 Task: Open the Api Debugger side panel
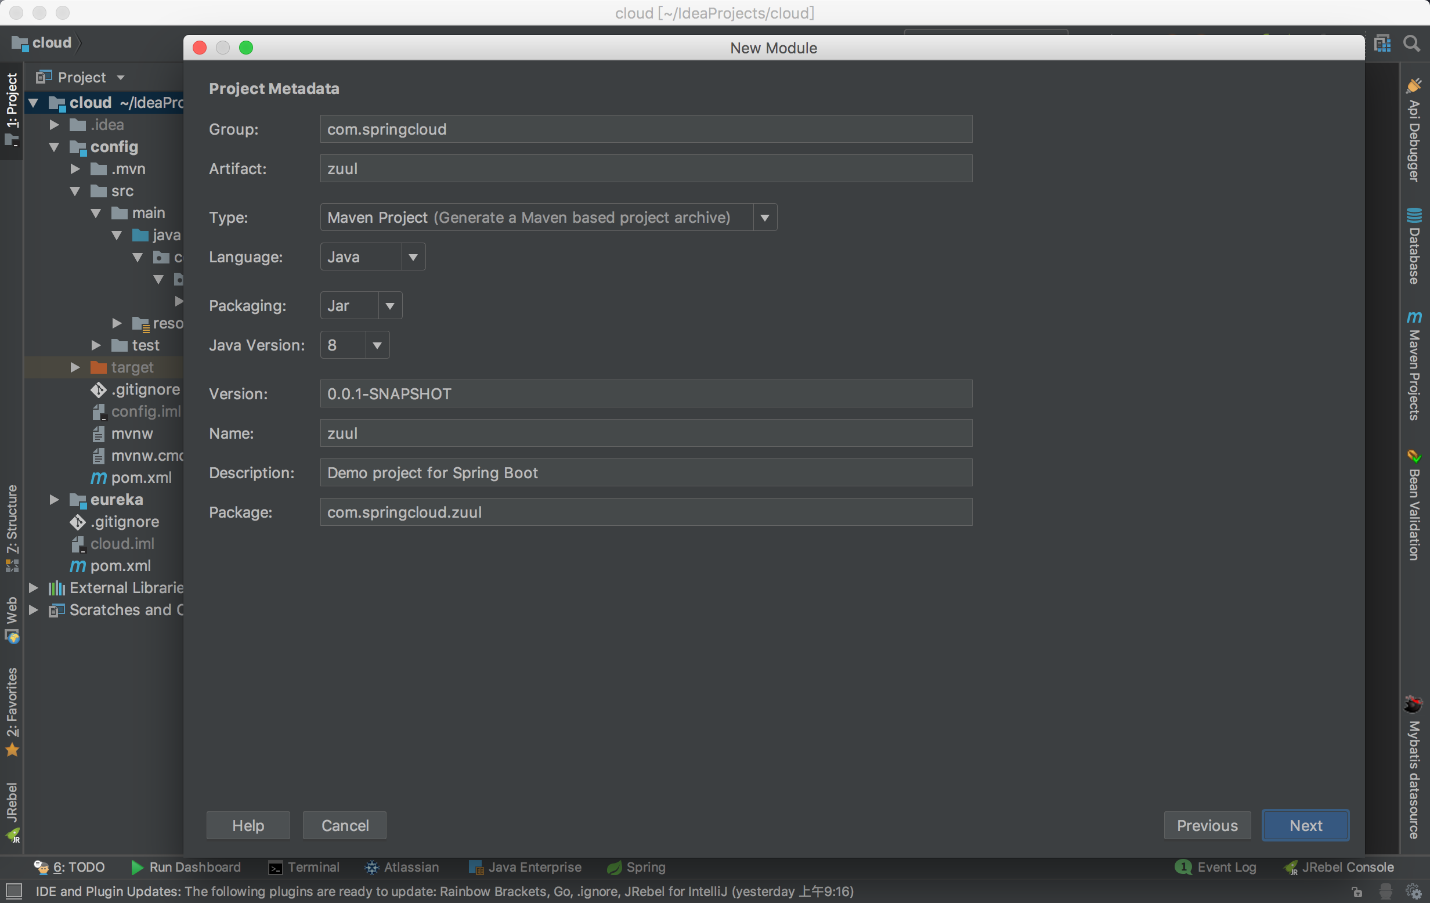pyautogui.click(x=1414, y=131)
